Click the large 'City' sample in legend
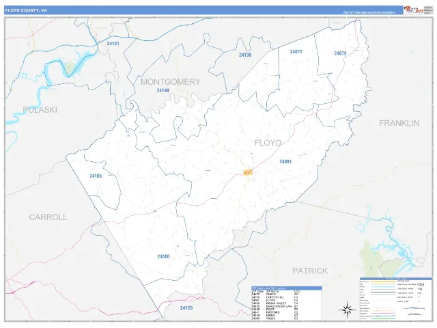Image resolution: width=437 pixels, height=328 pixels. point(421,284)
